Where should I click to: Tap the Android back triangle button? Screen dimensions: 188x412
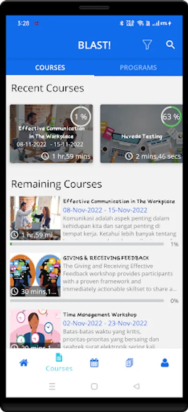click(x=136, y=386)
